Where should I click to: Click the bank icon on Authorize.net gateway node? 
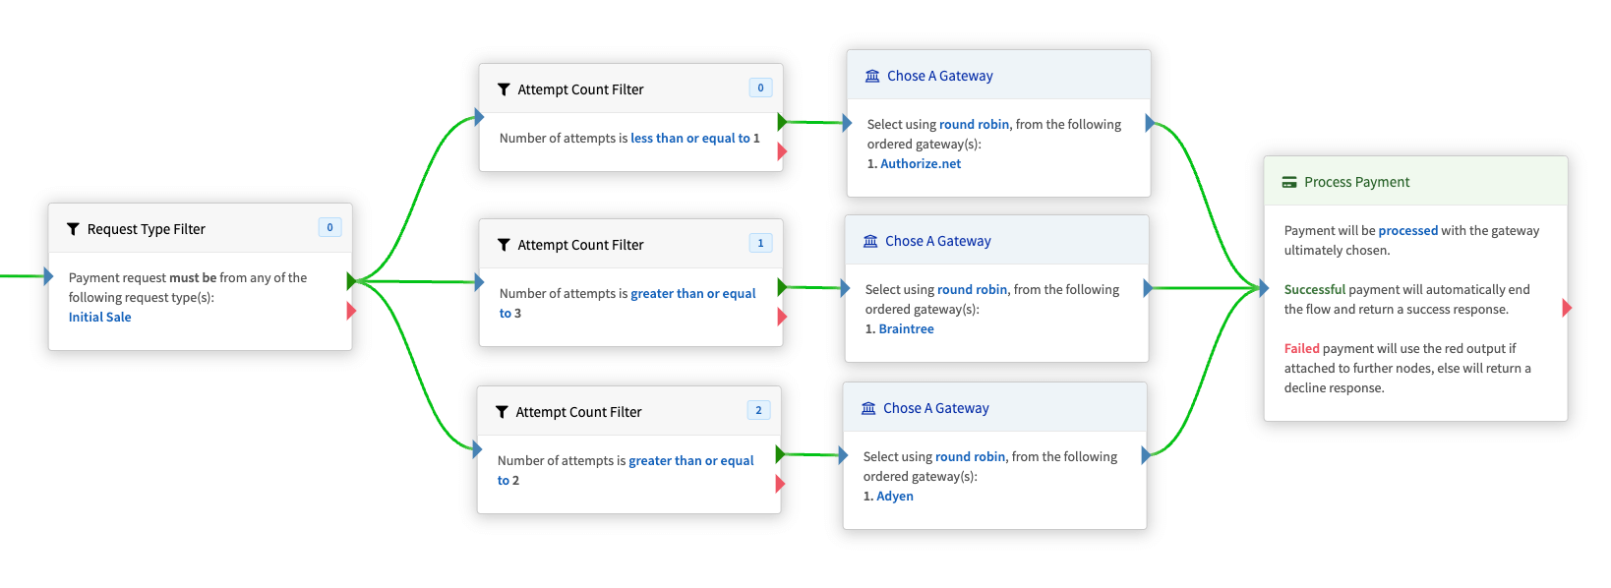coord(872,76)
